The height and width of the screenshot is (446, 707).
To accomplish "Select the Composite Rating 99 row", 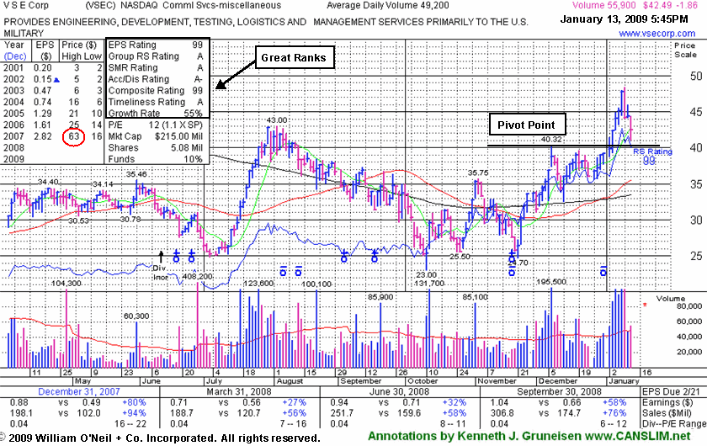I will tap(156, 91).
